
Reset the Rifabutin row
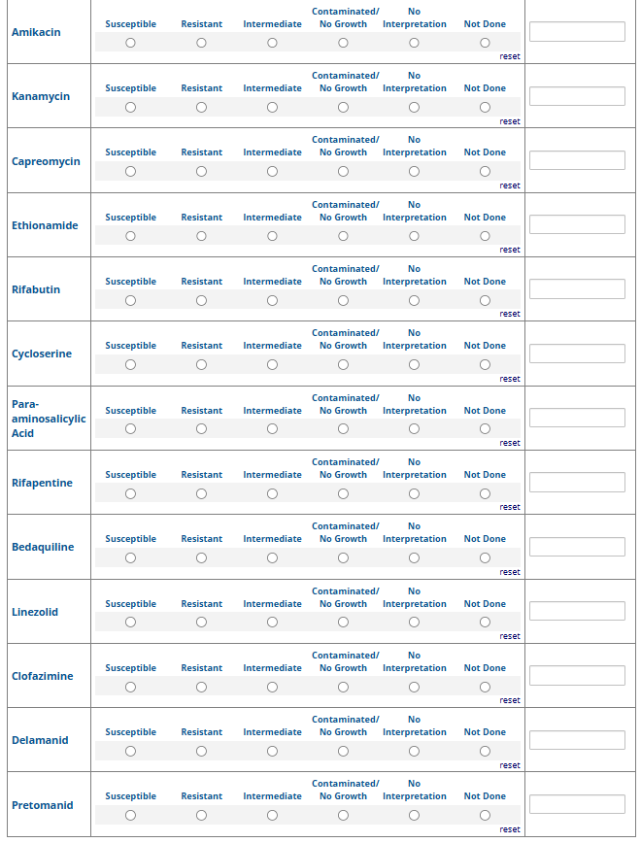(x=510, y=314)
